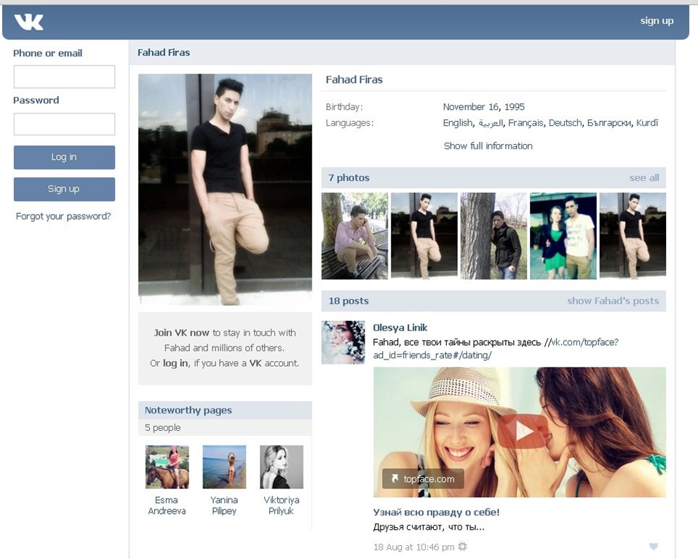Image resolution: width=698 pixels, height=559 pixels.
Task: Open Viktoriya Prilyuk's avatar picture
Action: 281,467
